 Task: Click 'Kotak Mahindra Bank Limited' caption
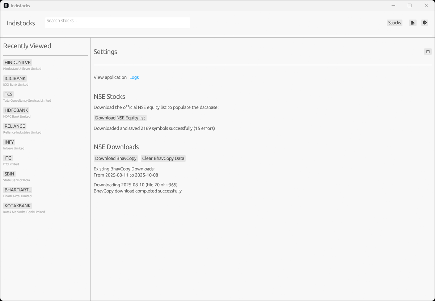pos(24,212)
